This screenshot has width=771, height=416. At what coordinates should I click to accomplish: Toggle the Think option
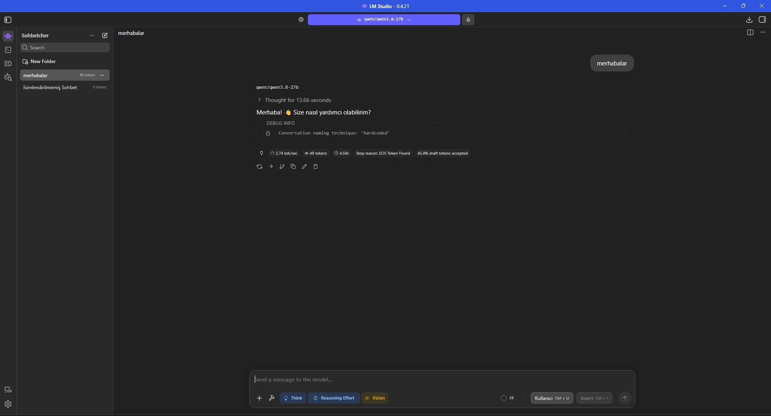(x=293, y=398)
